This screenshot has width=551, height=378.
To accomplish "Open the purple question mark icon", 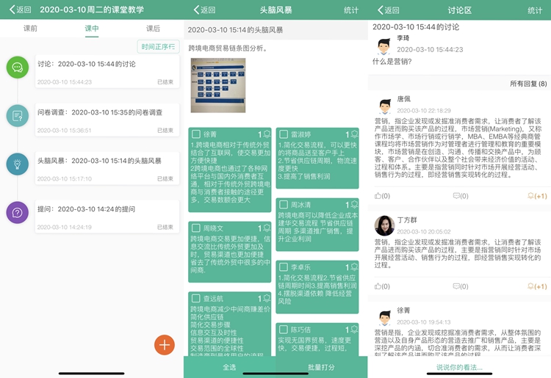I will click(x=18, y=212).
